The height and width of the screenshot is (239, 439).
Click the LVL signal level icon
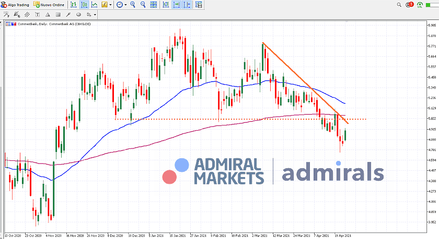pyautogui.click(x=420, y=5)
